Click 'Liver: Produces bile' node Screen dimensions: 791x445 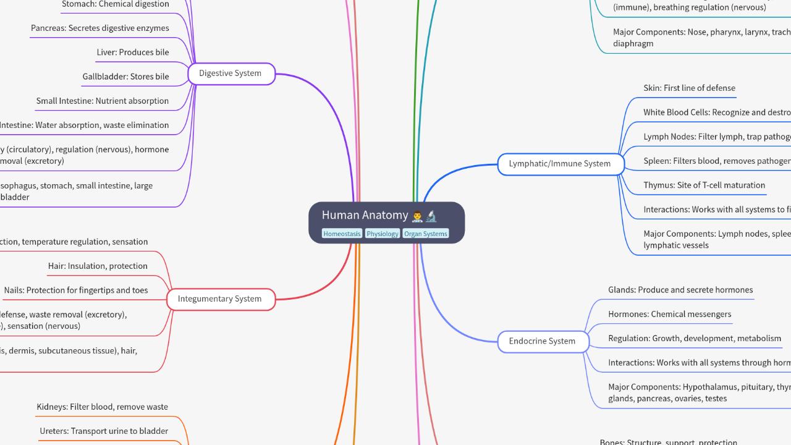point(133,53)
